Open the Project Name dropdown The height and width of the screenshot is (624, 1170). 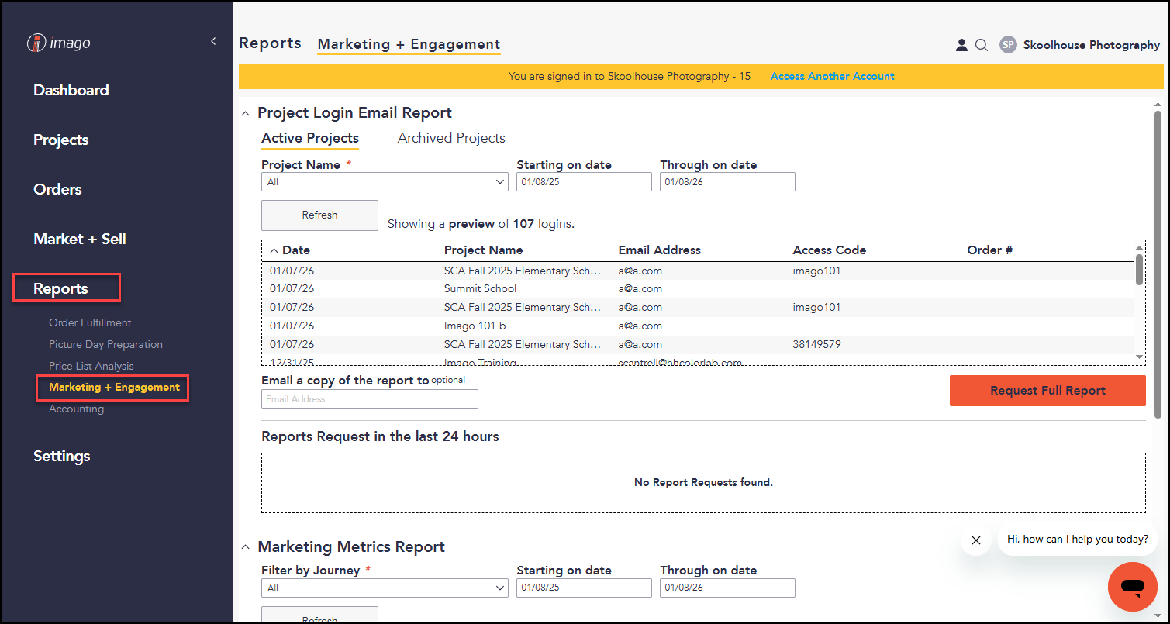(385, 182)
